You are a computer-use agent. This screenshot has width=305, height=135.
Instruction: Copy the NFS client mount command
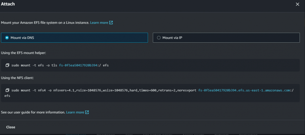[x=7, y=90]
